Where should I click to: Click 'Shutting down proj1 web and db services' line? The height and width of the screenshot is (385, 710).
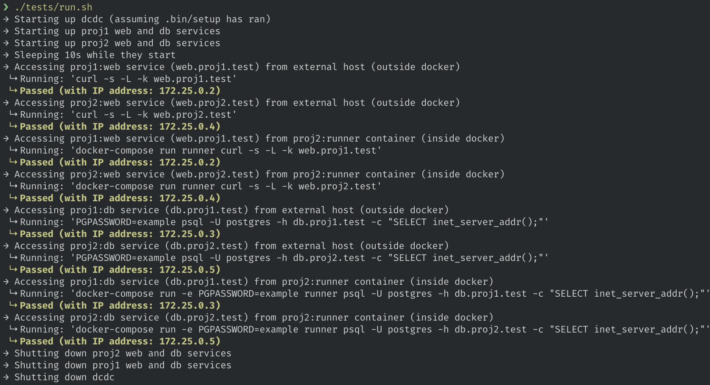click(123, 365)
